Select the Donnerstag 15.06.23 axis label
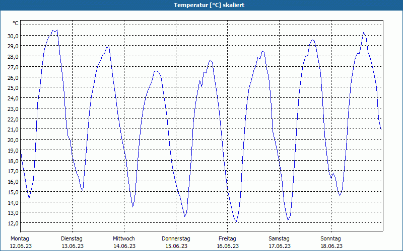 coord(176,242)
